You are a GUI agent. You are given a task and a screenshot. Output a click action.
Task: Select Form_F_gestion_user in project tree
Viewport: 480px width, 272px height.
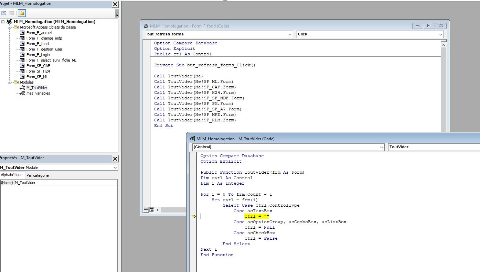44,49
